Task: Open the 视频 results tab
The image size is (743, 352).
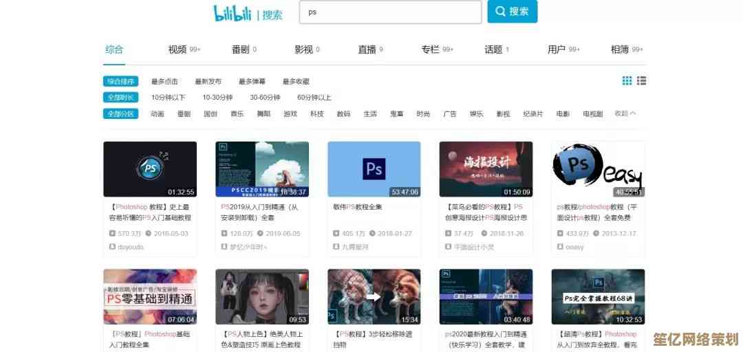Action: coord(177,49)
